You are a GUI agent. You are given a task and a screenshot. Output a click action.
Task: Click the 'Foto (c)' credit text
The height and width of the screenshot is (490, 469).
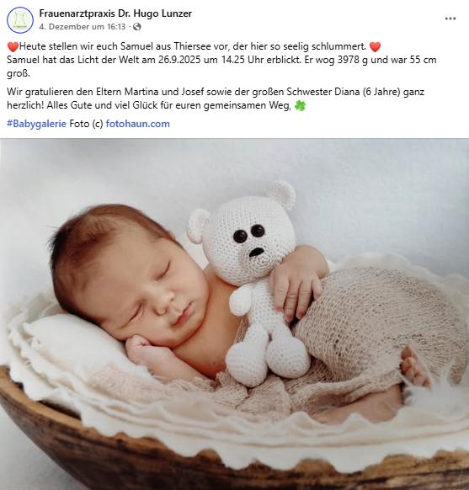click(x=86, y=124)
